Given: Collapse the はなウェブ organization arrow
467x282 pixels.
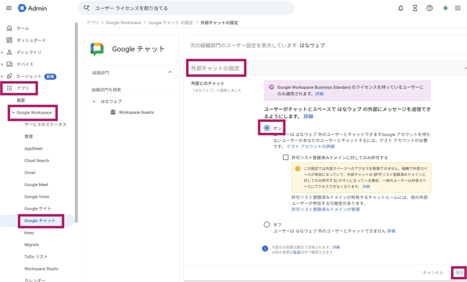Looking at the screenshot, I should [94, 101].
